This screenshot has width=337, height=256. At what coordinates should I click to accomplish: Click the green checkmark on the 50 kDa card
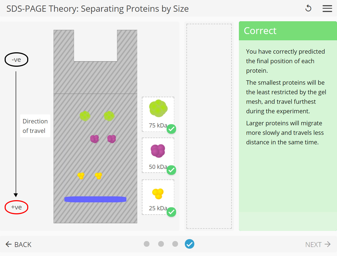(171, 170)
